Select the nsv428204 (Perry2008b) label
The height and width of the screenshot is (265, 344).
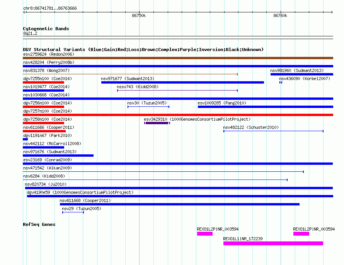[x=49, y=62]
